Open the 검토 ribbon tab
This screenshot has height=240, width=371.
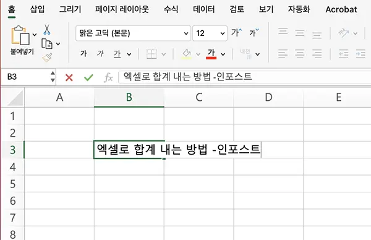click(237, 9)
